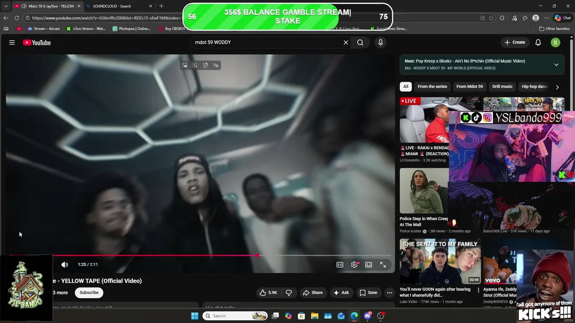Select the Hip-hop dance chip
Screen dimensions: 575x323
[535, 87]
